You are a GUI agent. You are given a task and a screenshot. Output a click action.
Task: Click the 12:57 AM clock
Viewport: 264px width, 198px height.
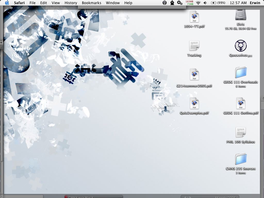(x=238, y=3)
